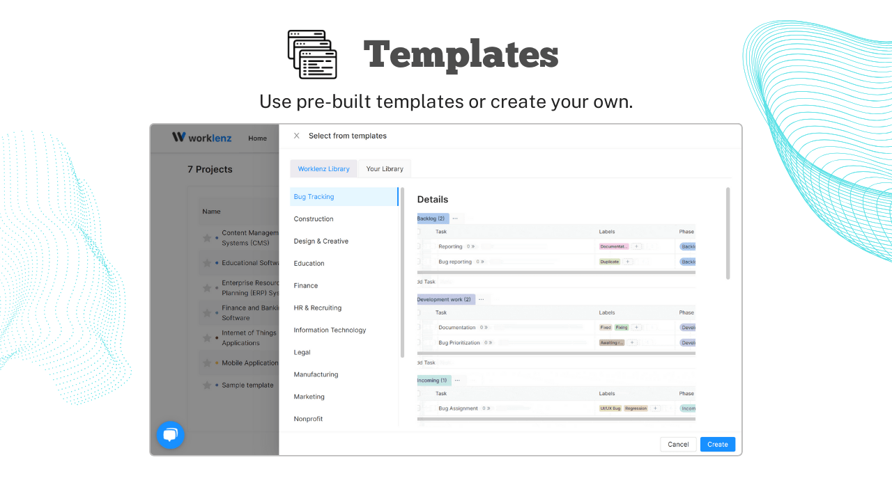Click the Name column header
892x501 pixels.
[211, 212]
